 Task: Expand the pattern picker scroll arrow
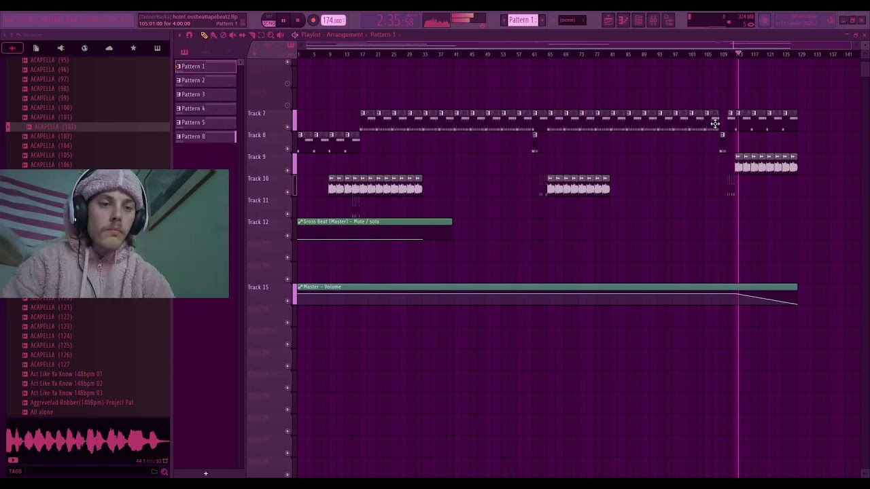240,62
